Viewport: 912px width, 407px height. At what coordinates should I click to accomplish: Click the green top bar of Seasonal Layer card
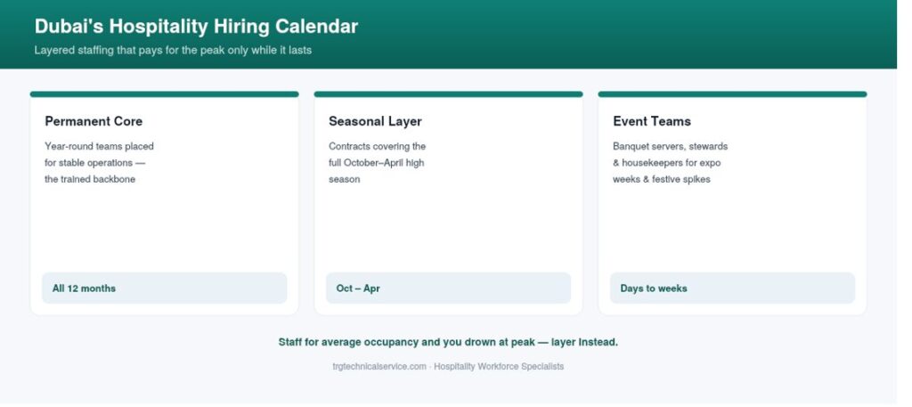click(449, 94)
